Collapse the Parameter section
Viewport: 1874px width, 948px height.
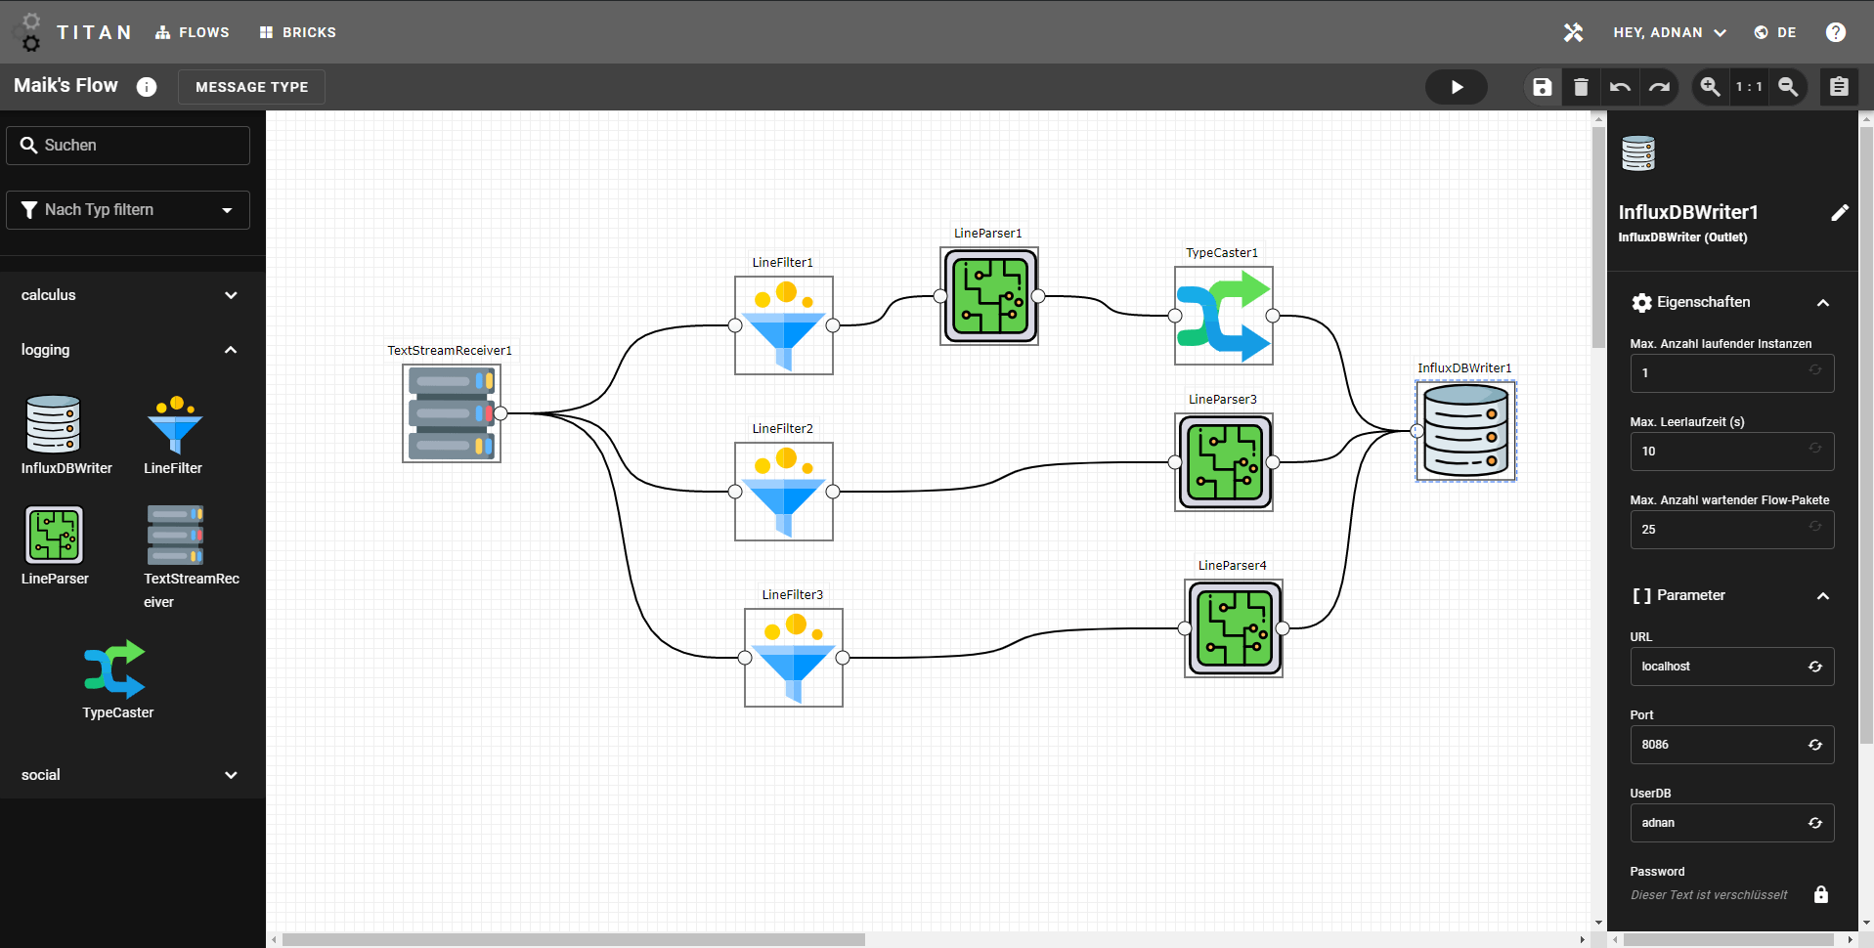click(x=1822, y=596)
